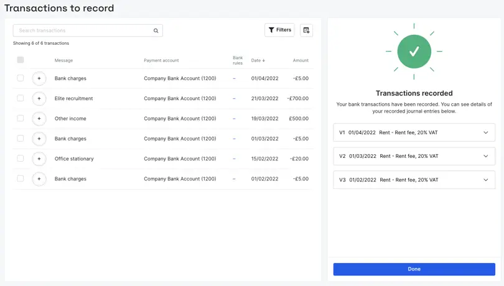Click the blue Done button

[x=414, y=269]
